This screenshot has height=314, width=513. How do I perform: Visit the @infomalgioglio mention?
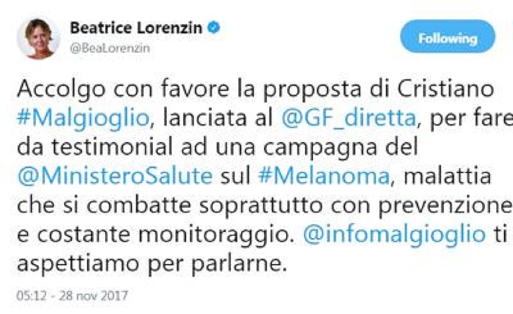point(394,235)
